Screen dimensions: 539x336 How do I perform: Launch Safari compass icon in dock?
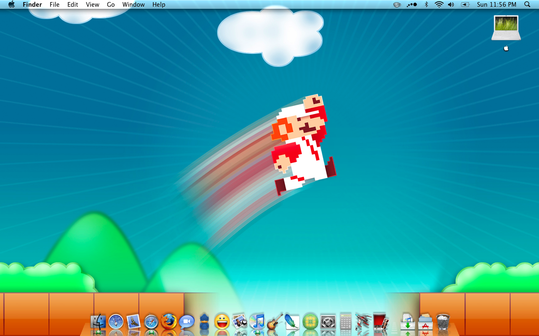pos(151,322)
